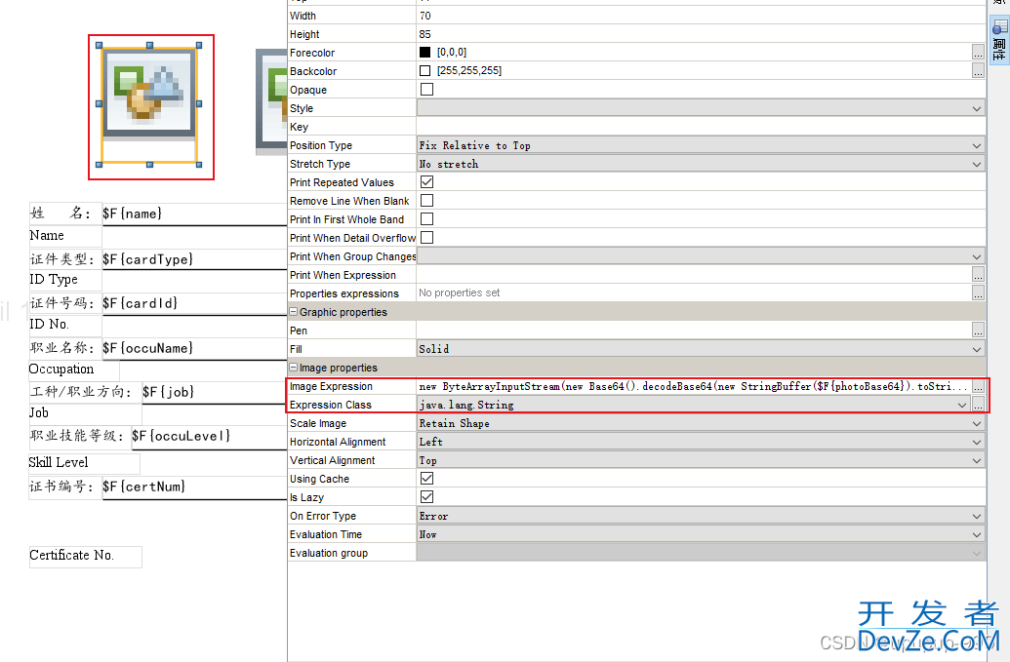This screenshot has width=1010, height=662.
Task: Open Image Expression editor ellipsis button
Action: point(978,387)
